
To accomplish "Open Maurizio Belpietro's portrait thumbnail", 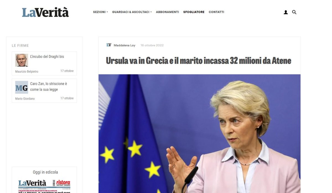I will [22, 60].
